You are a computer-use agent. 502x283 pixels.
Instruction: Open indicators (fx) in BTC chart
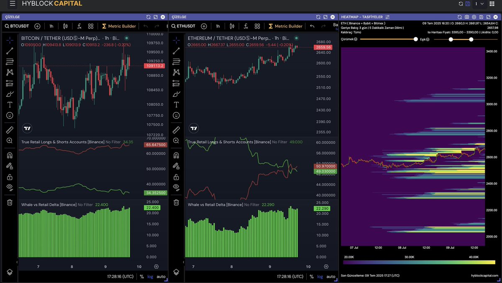click(x=79, y=26)
